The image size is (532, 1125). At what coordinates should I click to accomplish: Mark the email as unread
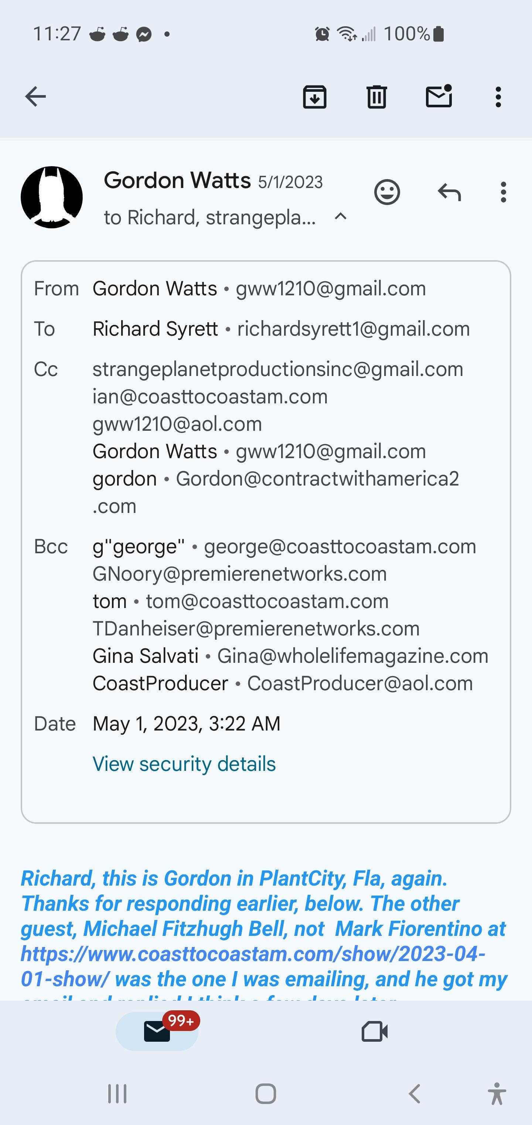click(x=439, y=97)
